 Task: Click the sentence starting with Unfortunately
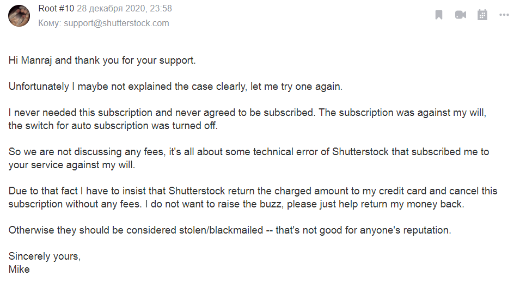pos(175,87)
